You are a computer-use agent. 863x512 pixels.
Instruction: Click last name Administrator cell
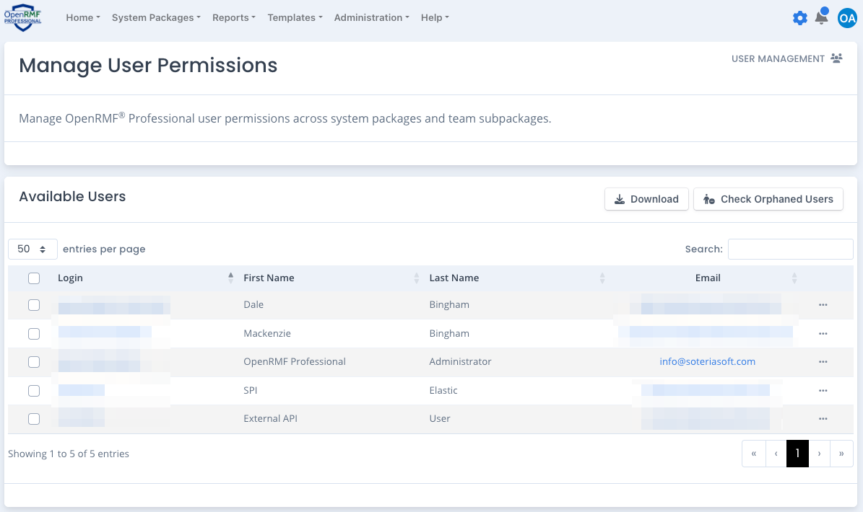tap(460, 361)
